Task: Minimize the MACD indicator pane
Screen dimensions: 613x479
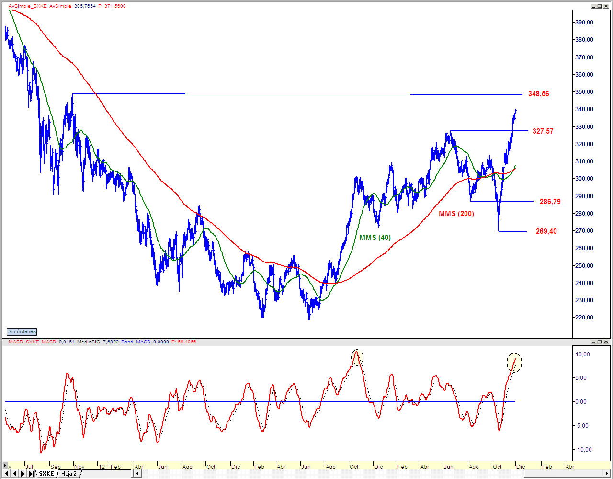Action: [x=593, y=342]
